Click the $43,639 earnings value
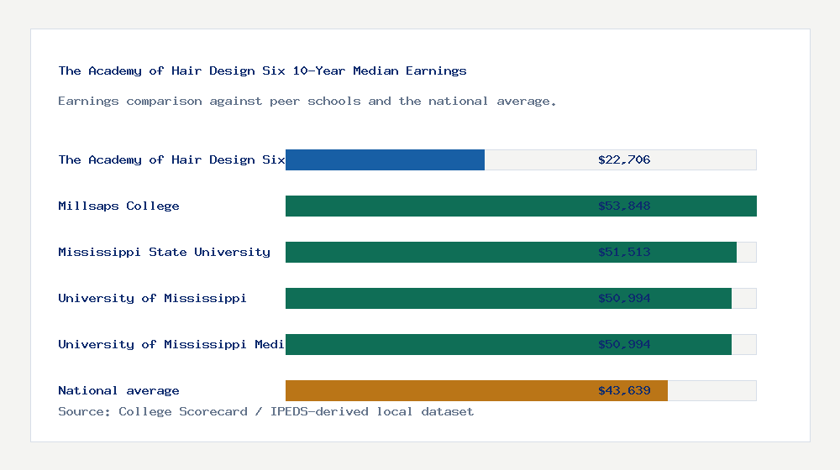Image resolution: width=840 pixels, height=470 pixels. coord(624,391)
